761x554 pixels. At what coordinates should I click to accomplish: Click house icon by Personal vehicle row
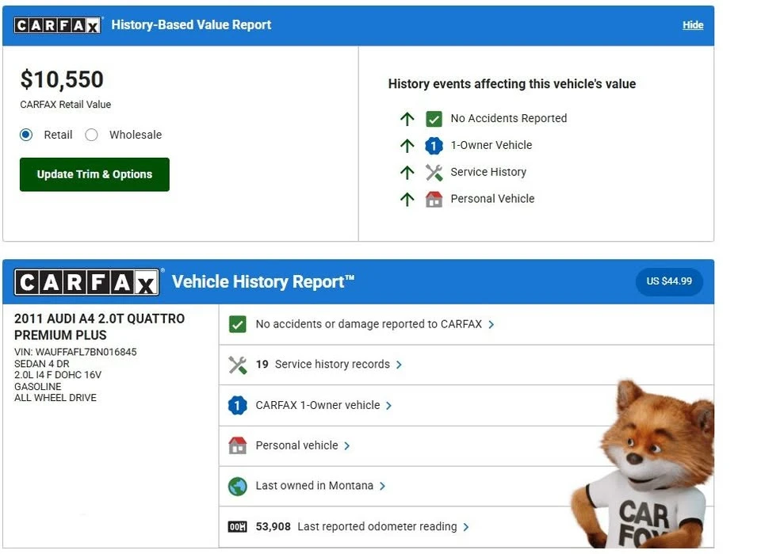[237, 445]
